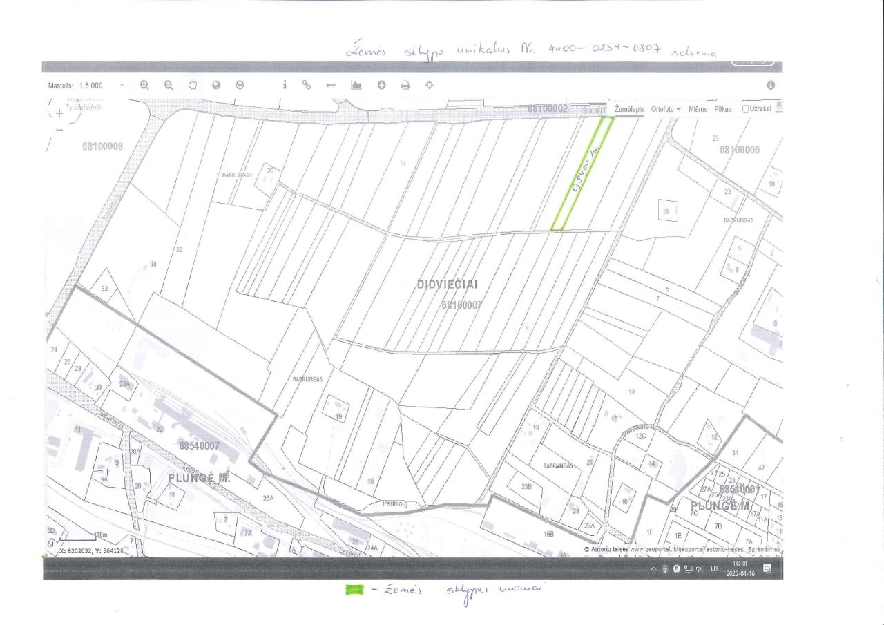Click the globe full extent icon
Image resolution: width=884 pixels, height=625 pixels.
[x=216, y=85]
